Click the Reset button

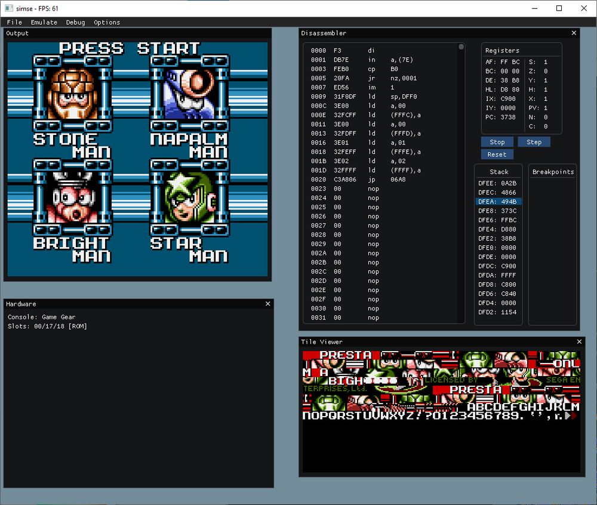[497, 155]
